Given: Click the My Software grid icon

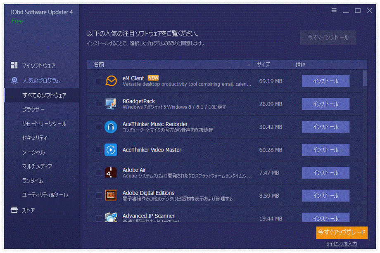Looking at the screenshot, I should [x=14, y=65].
